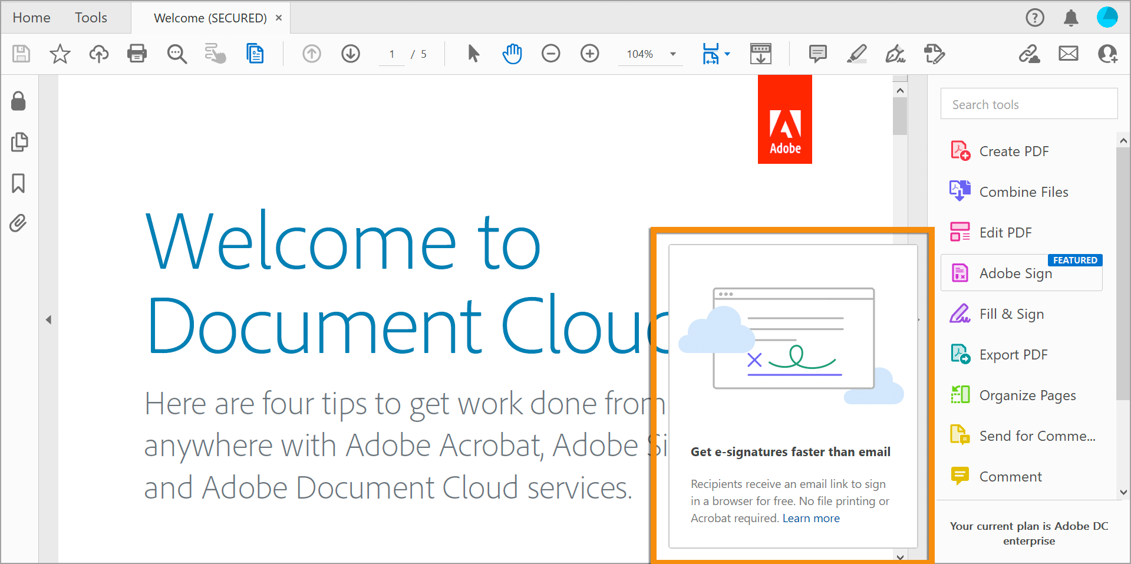Add the document to starred favorites

[x=60, y=54]
